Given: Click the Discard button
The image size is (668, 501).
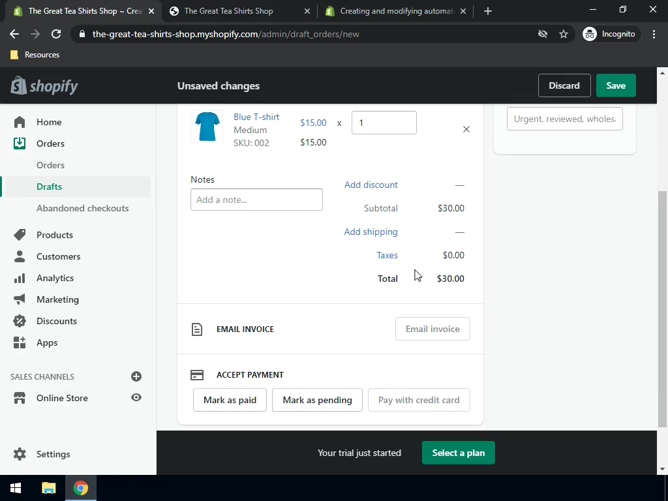Looking at the screenshot, I should tap(564, 85).
